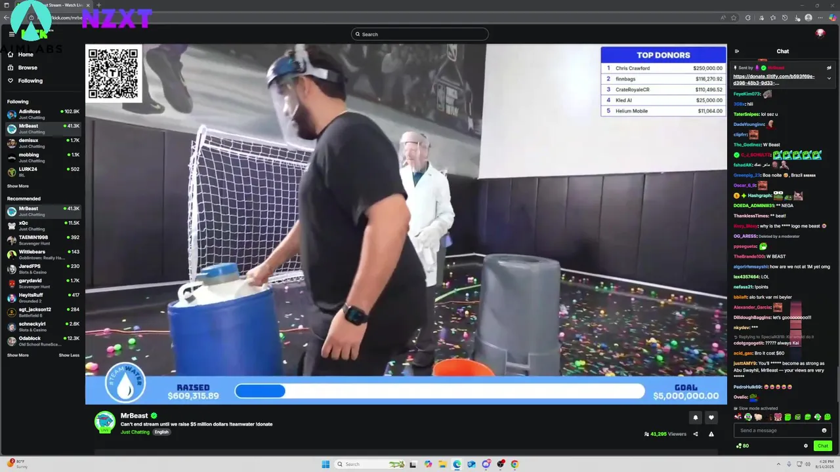Open Edge favorites list icon

pos(773,18)
